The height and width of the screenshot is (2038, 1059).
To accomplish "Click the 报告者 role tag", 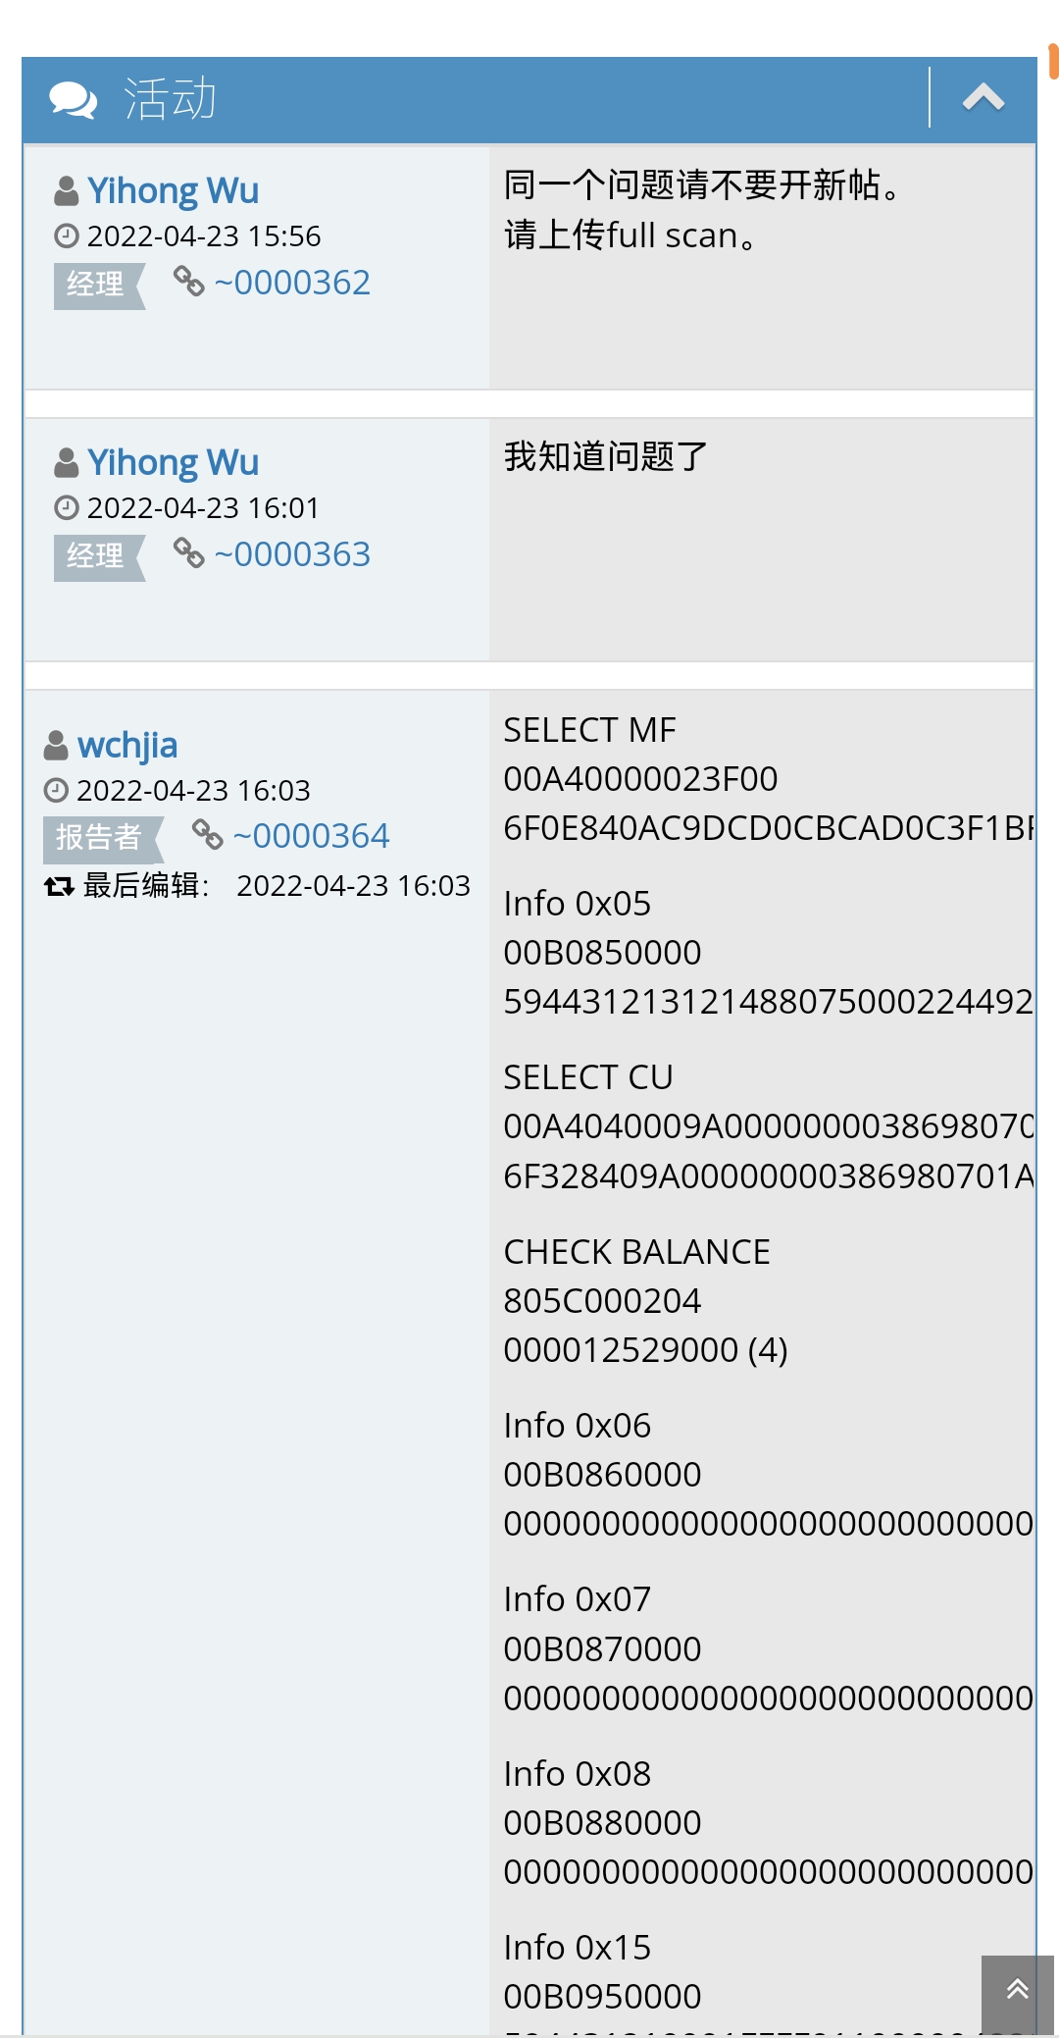I will point(99,837).
